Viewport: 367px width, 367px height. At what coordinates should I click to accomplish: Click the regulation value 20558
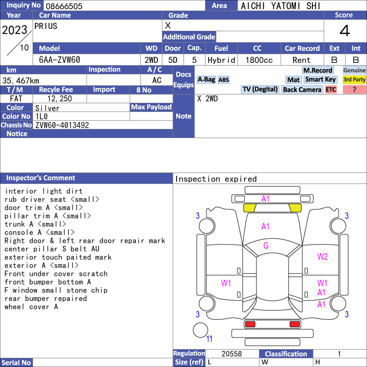[x=232, y=354]
